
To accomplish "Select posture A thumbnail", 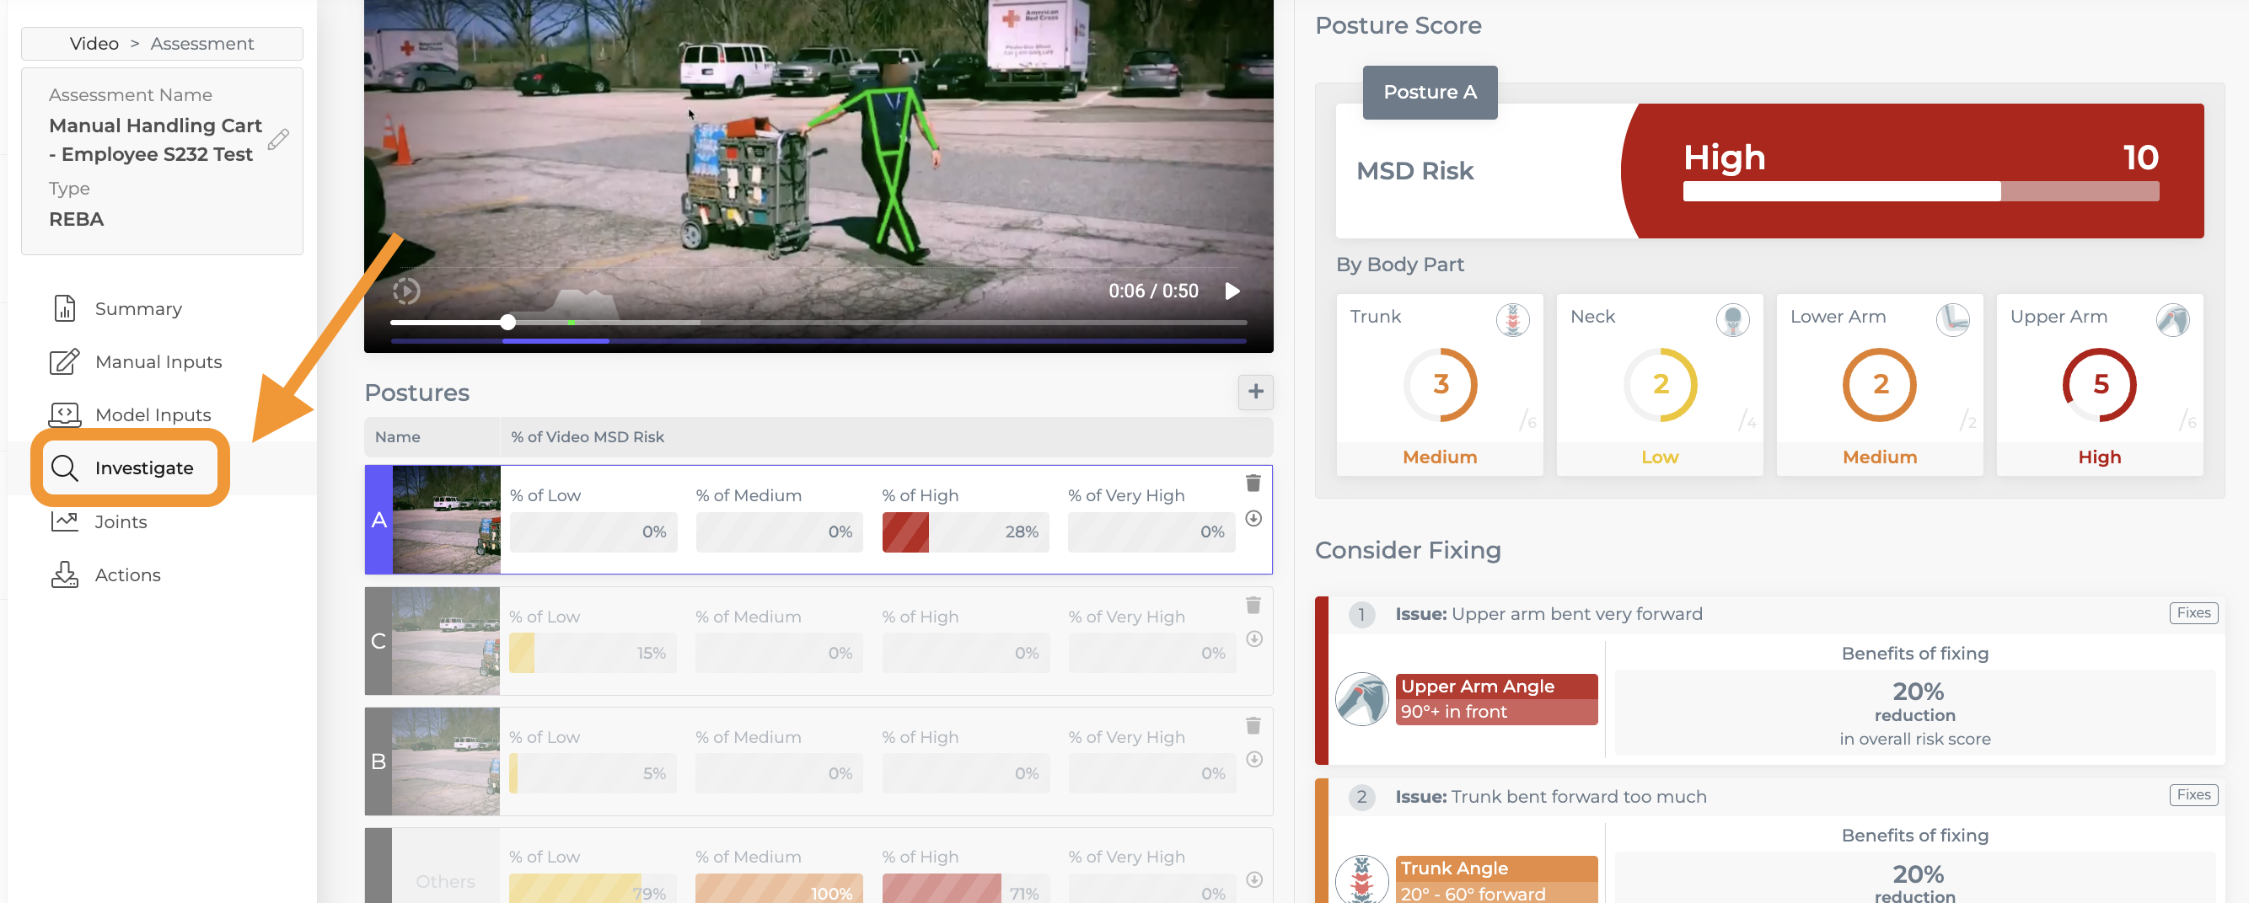I will [446, 519].
